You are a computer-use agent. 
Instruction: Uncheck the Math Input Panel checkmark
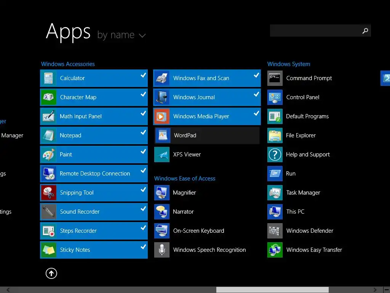[143, 113]
